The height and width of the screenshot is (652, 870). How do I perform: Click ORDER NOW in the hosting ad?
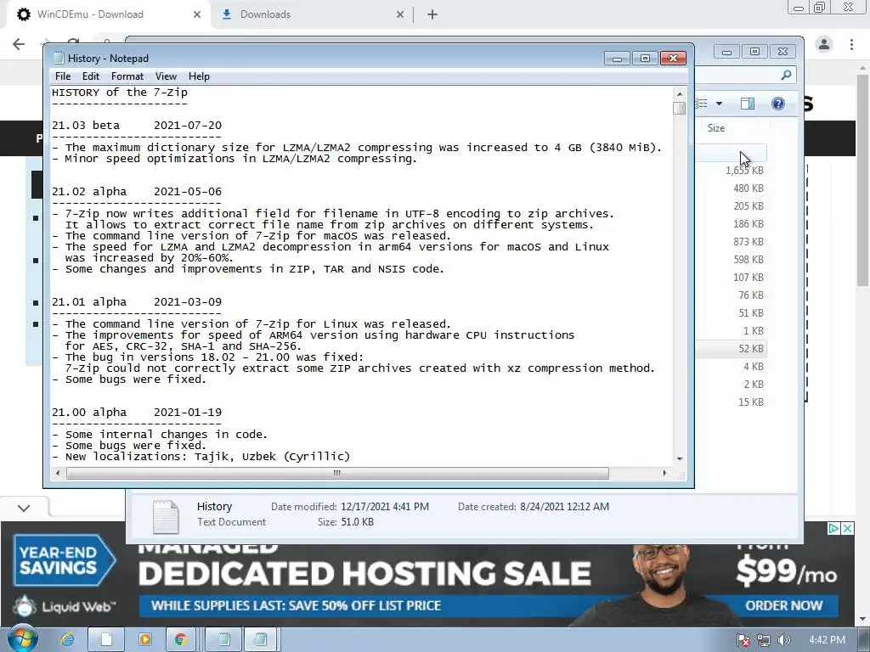pos(783,605)
